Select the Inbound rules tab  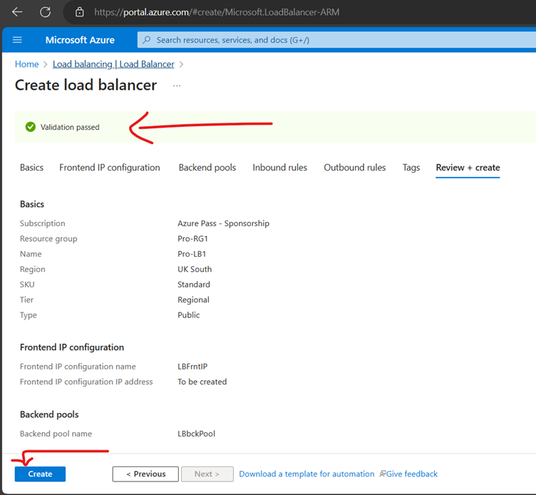point(279,168)
